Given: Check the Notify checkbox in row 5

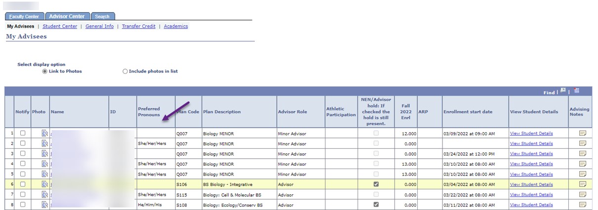Looking at the screenshot, I should click(23, 174).
